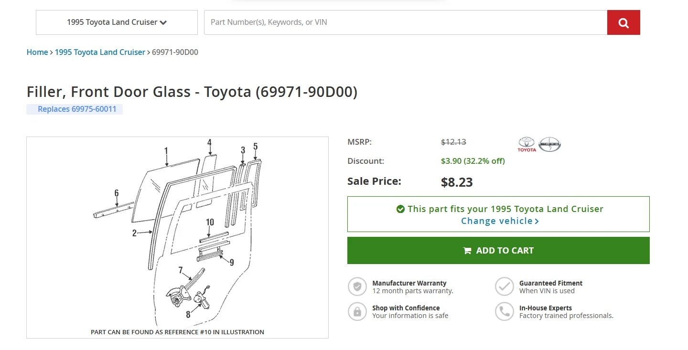This screenshot has height=350, width=688.
Task: Open the 1995 Toyota Land Cruiser breadcrumb
Action: [x=100, y=52]
